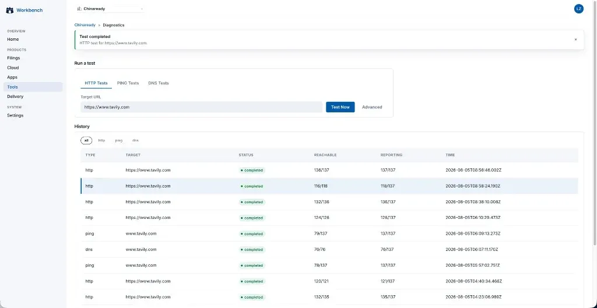Click the Chinaready breadcrumb link
The width and height of the screenshot is (597, 308).
[x=85, y=25]
